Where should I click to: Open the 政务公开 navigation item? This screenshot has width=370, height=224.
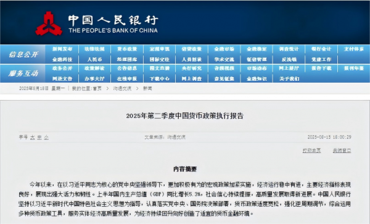(x=62, y=68)
